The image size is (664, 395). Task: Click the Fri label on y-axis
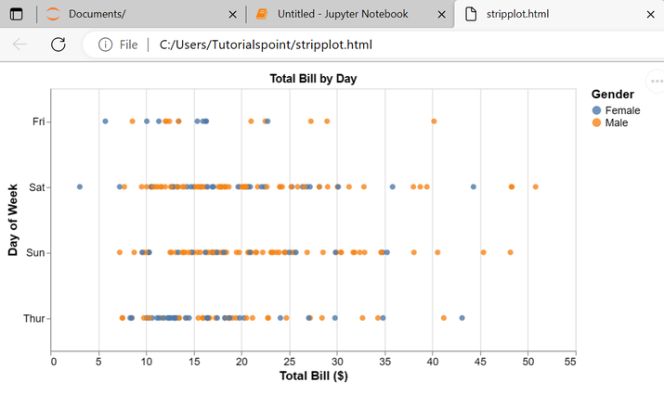click(38, 121)
